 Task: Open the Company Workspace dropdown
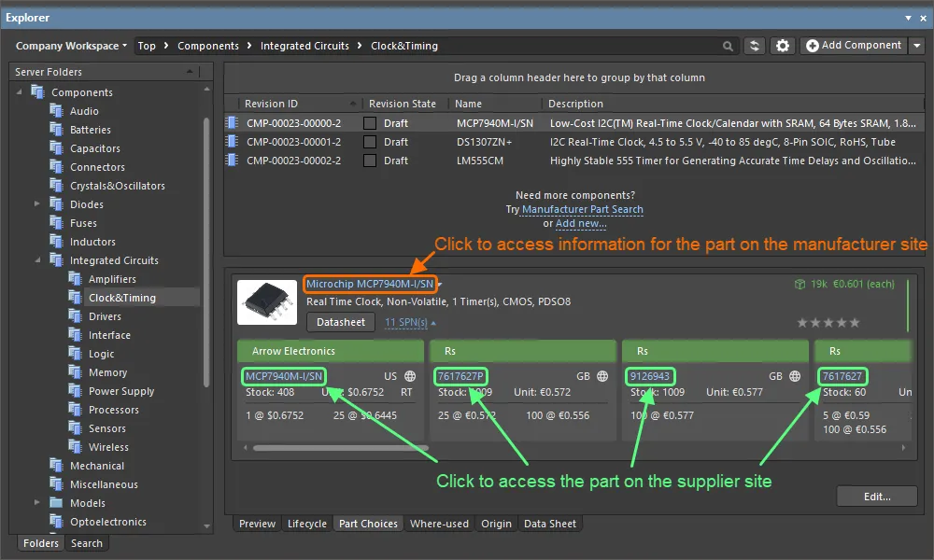tap(71, 46)
